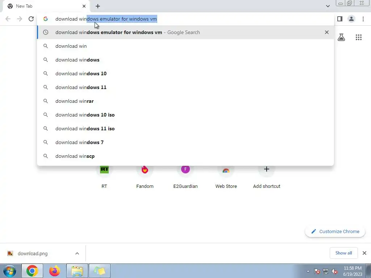Choose suggestion 'download windows 10 iso'
The height and width of the screenshot is (278, 371).
(x=185, y=115)
